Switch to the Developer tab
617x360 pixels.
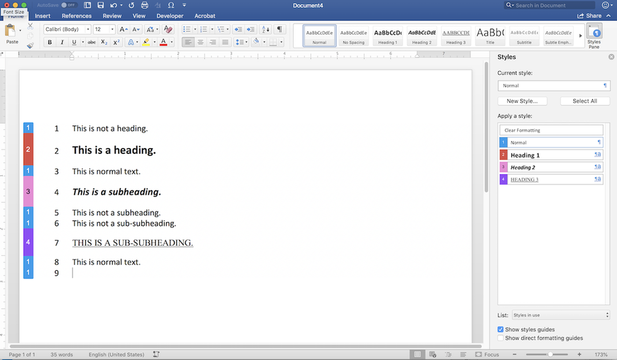coord(170,16)
